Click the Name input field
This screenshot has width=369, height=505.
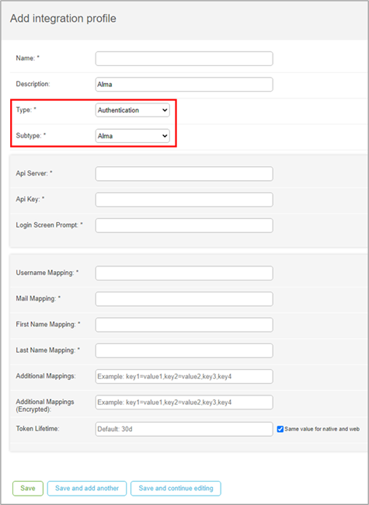[184, 58]
